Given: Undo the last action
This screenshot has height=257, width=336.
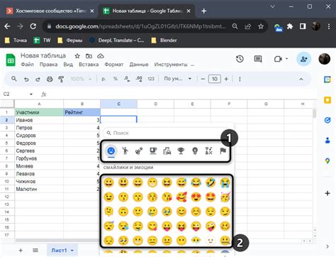Looking at the screenshot, I should (x=26, y=79).
